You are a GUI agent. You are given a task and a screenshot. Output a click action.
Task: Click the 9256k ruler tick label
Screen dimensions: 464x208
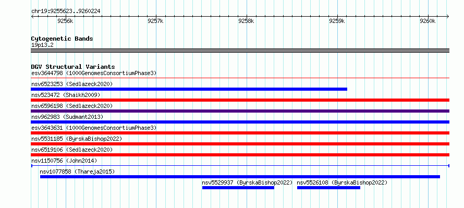[x=65, y=21]
